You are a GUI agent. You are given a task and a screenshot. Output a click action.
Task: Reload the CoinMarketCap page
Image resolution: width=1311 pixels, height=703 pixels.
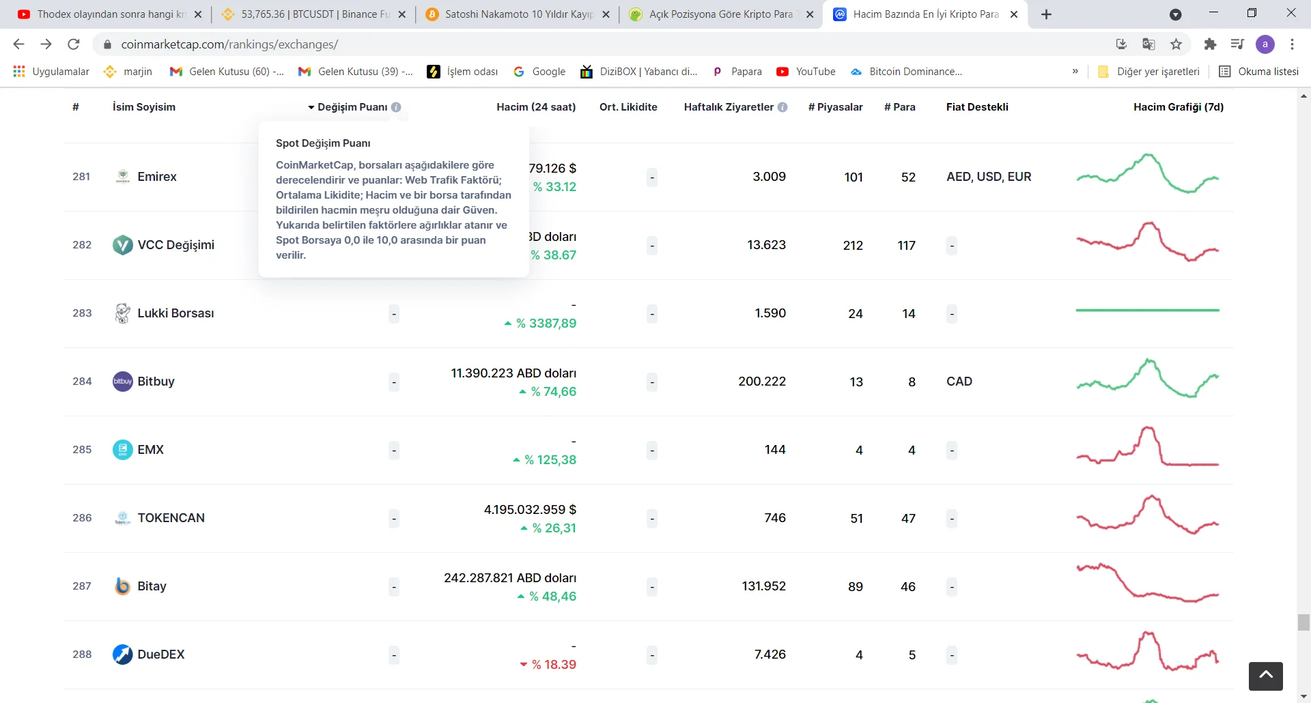click(73, 44)
